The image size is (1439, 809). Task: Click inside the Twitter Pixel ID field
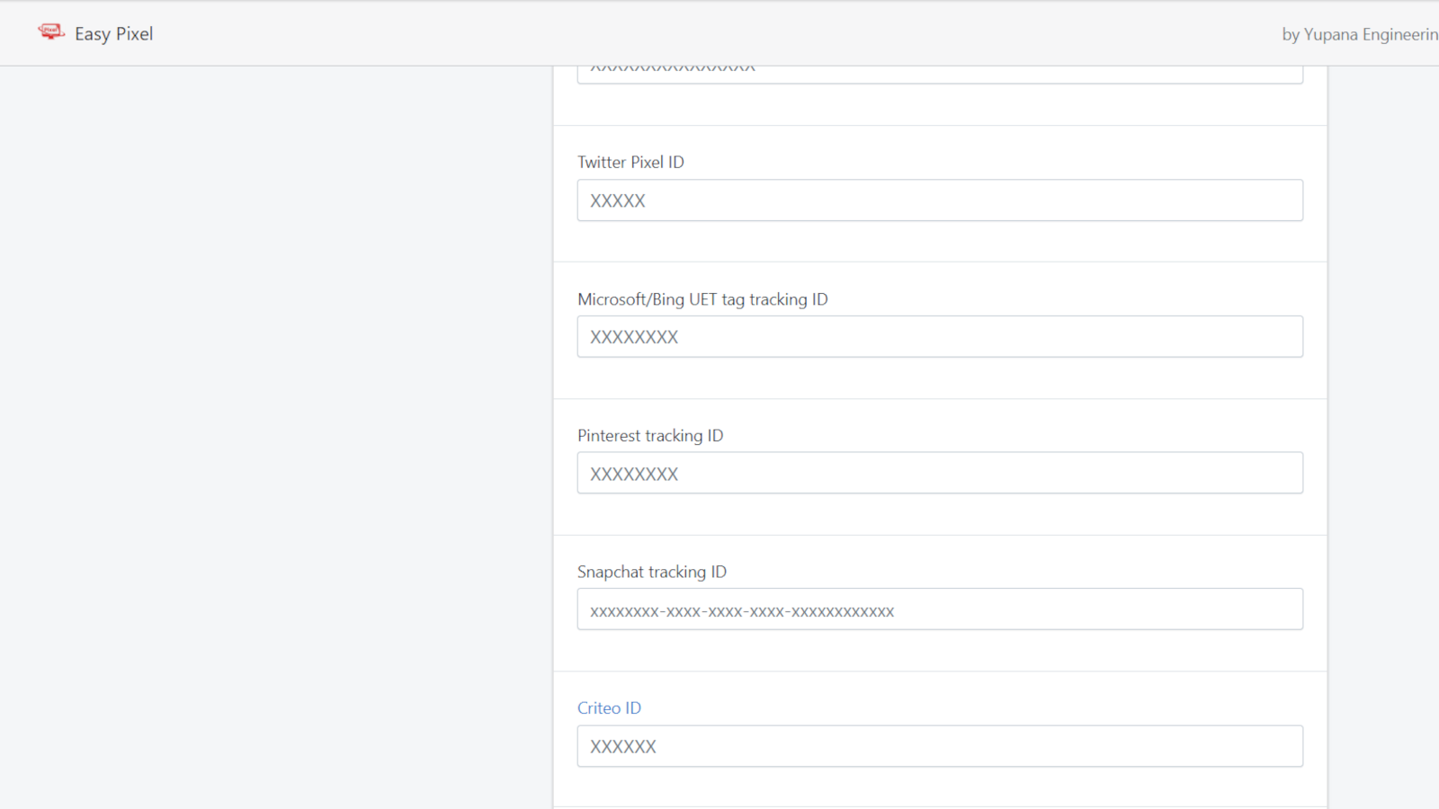click(x=939, y=200)
